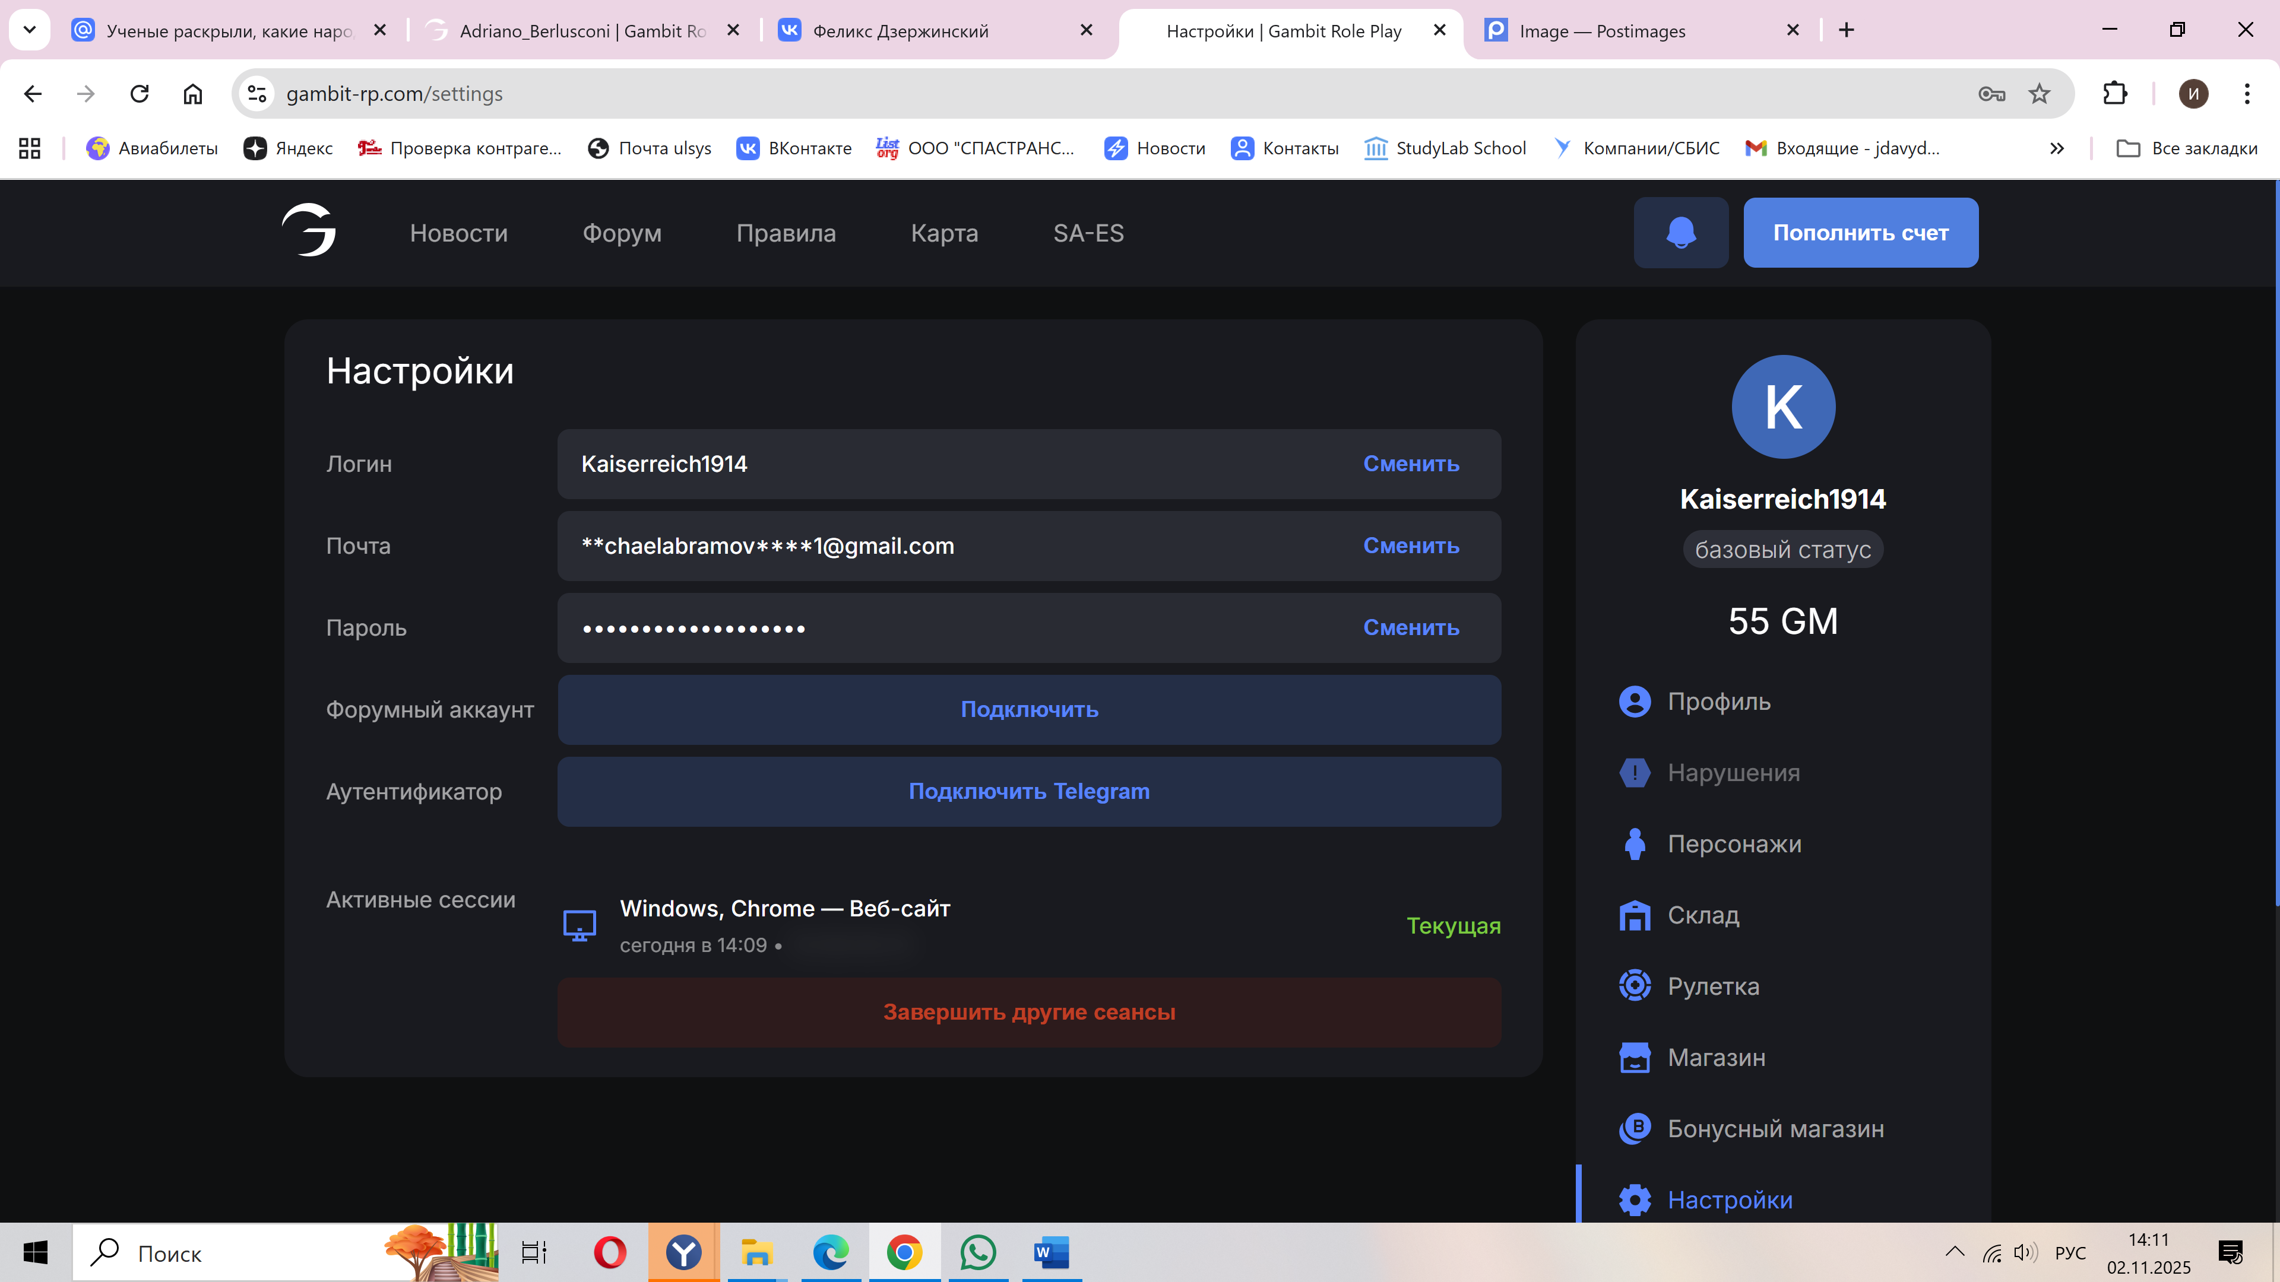Open Бонусный магазин in the sidebar
The image size is (2280, 1282).
coord(1775,1129)
